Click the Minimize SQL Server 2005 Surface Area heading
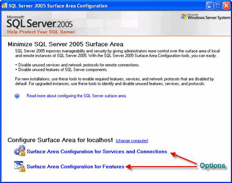Viewport: 232px width, 183px height. [65, 44]
